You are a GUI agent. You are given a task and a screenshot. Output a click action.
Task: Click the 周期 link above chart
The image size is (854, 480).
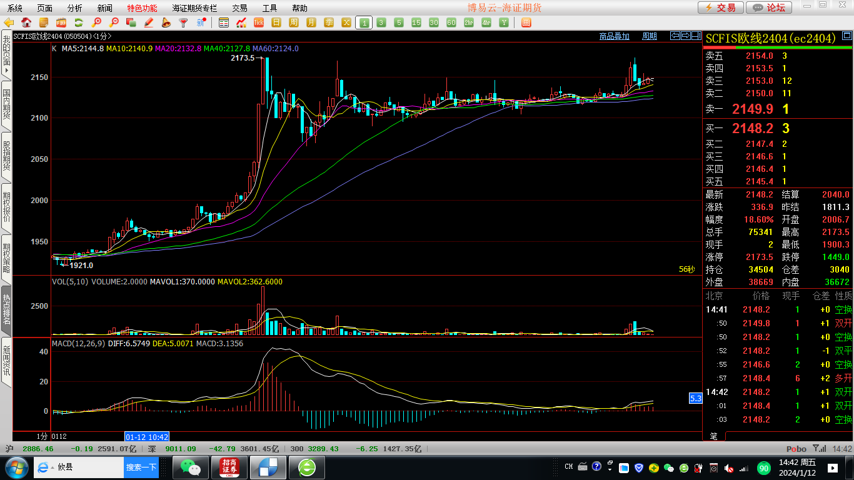(650, 36)
